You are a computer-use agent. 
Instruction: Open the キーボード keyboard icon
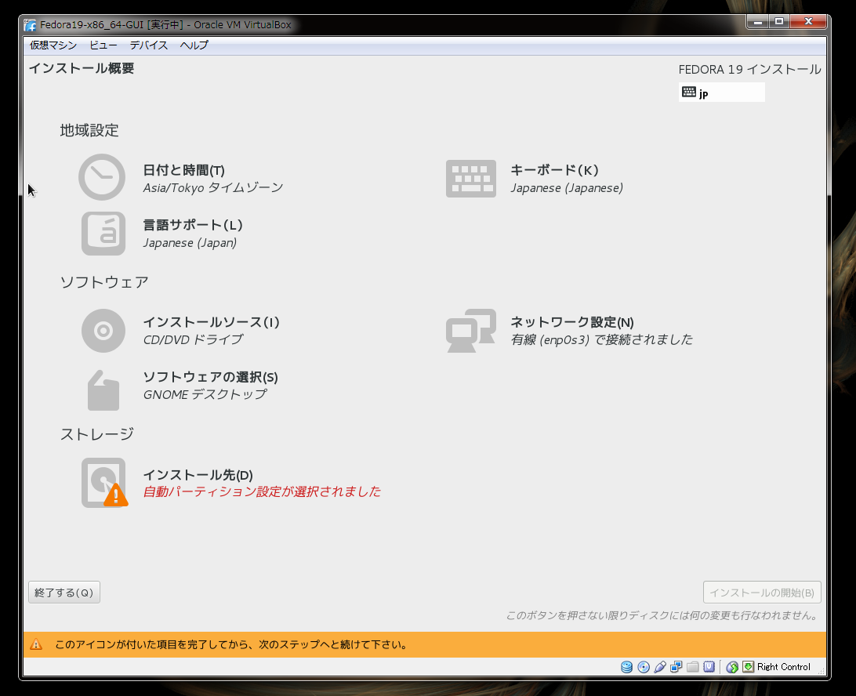pos(470,179)
